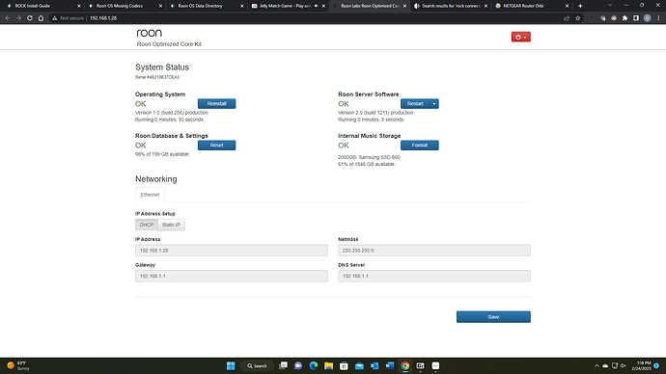Image resolution: width=666 pixels, height=374 pixels.
Task: Open the Extensions puzzle icon
Action: pyautogui.click(x=624, y=18)
